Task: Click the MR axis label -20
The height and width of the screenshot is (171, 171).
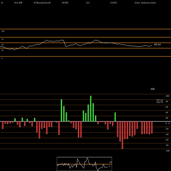Action: click(x=167, y=129)
